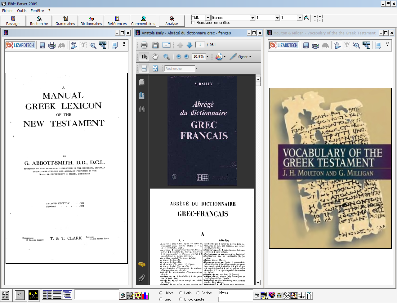Image resolution: width=397 pixels, height=303 pixels.
Task: Click the bar chart statistics icon
Action: coord(146,296)
